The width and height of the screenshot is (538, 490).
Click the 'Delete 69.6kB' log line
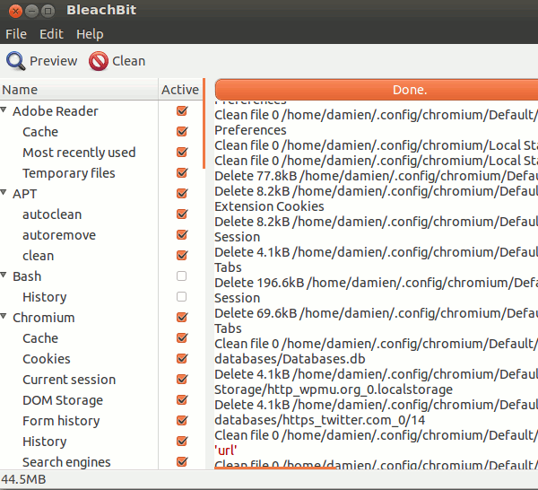376,313
